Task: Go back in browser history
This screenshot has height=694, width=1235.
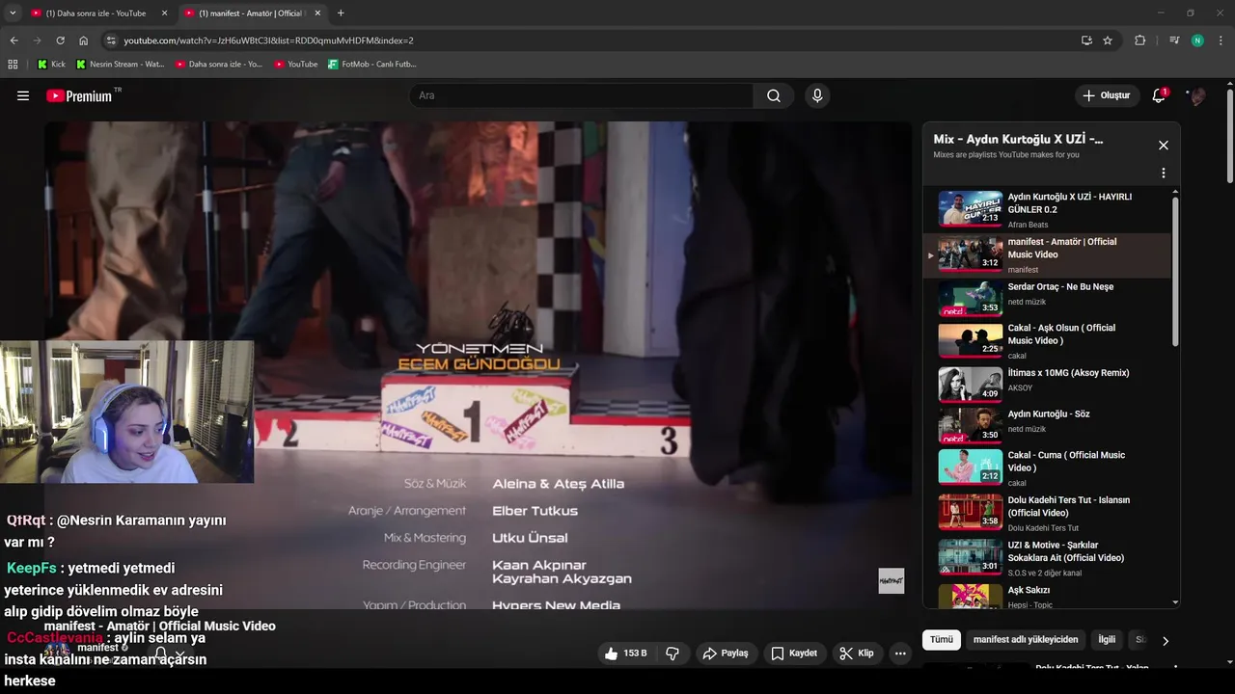Action: pos(14,40)
